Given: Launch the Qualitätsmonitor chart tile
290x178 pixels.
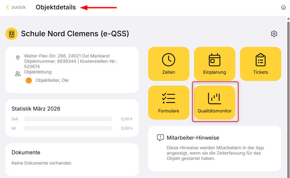Looking at the screenshot, I should click(215, 102).
